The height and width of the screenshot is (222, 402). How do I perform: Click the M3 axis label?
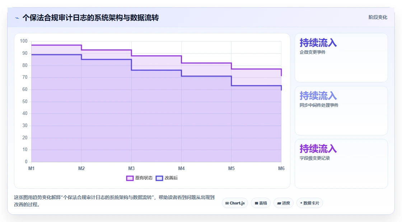pyautogui.click(x=131, y=168)
